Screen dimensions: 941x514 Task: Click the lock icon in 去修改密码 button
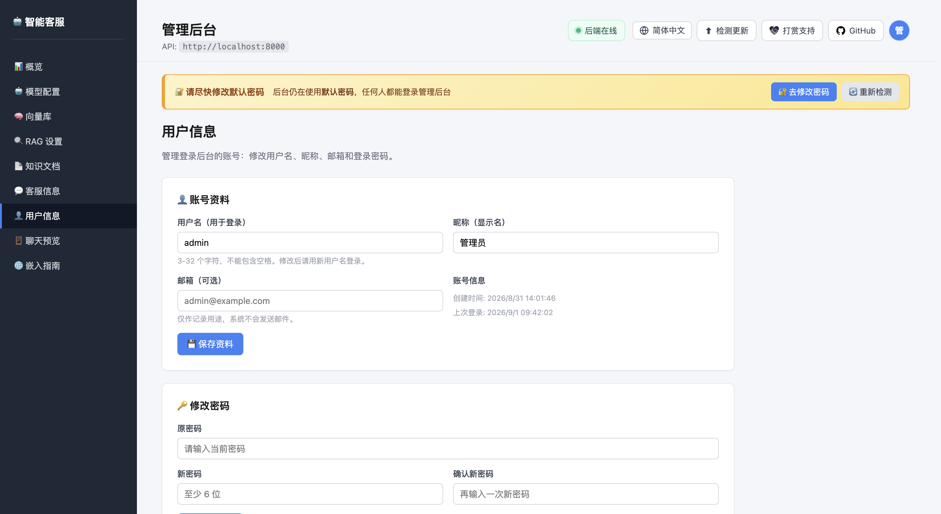(783, 92)
